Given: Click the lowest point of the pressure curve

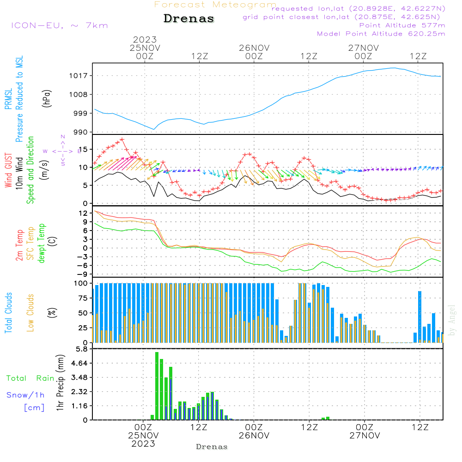Looking at the screenshot, I should pos(153,129).
